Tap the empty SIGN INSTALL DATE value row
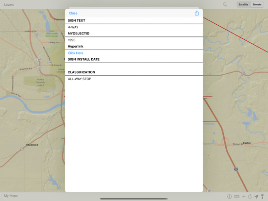The width and height of the screenshot is (268, 201). pyautogui.click(x=134, y=66)
